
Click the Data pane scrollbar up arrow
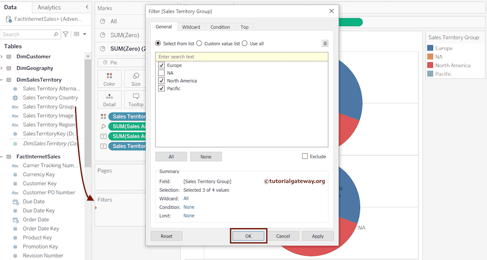click(x=88, y=56)
